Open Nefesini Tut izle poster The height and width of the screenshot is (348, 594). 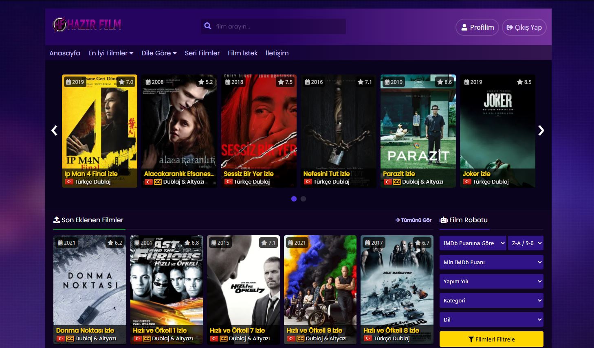tap(339, 131)
